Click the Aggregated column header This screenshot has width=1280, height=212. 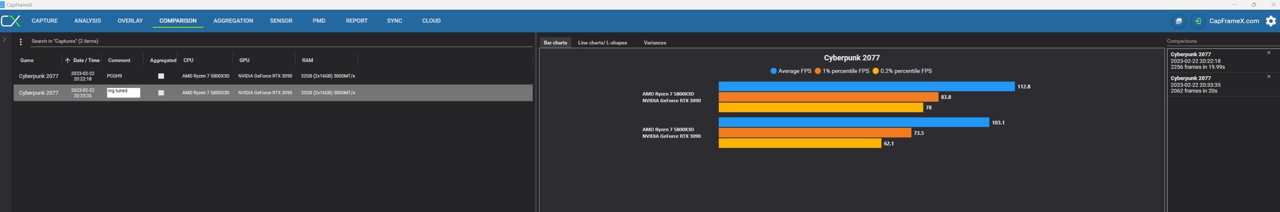[163, 61]
